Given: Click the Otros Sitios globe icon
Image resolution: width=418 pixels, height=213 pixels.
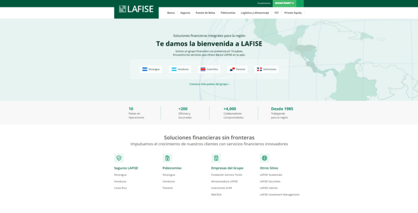Looking at the screenshot, I should (265, 158).
